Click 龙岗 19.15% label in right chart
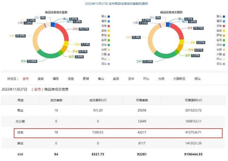228x161 pixels. click(x=195, y=28)
